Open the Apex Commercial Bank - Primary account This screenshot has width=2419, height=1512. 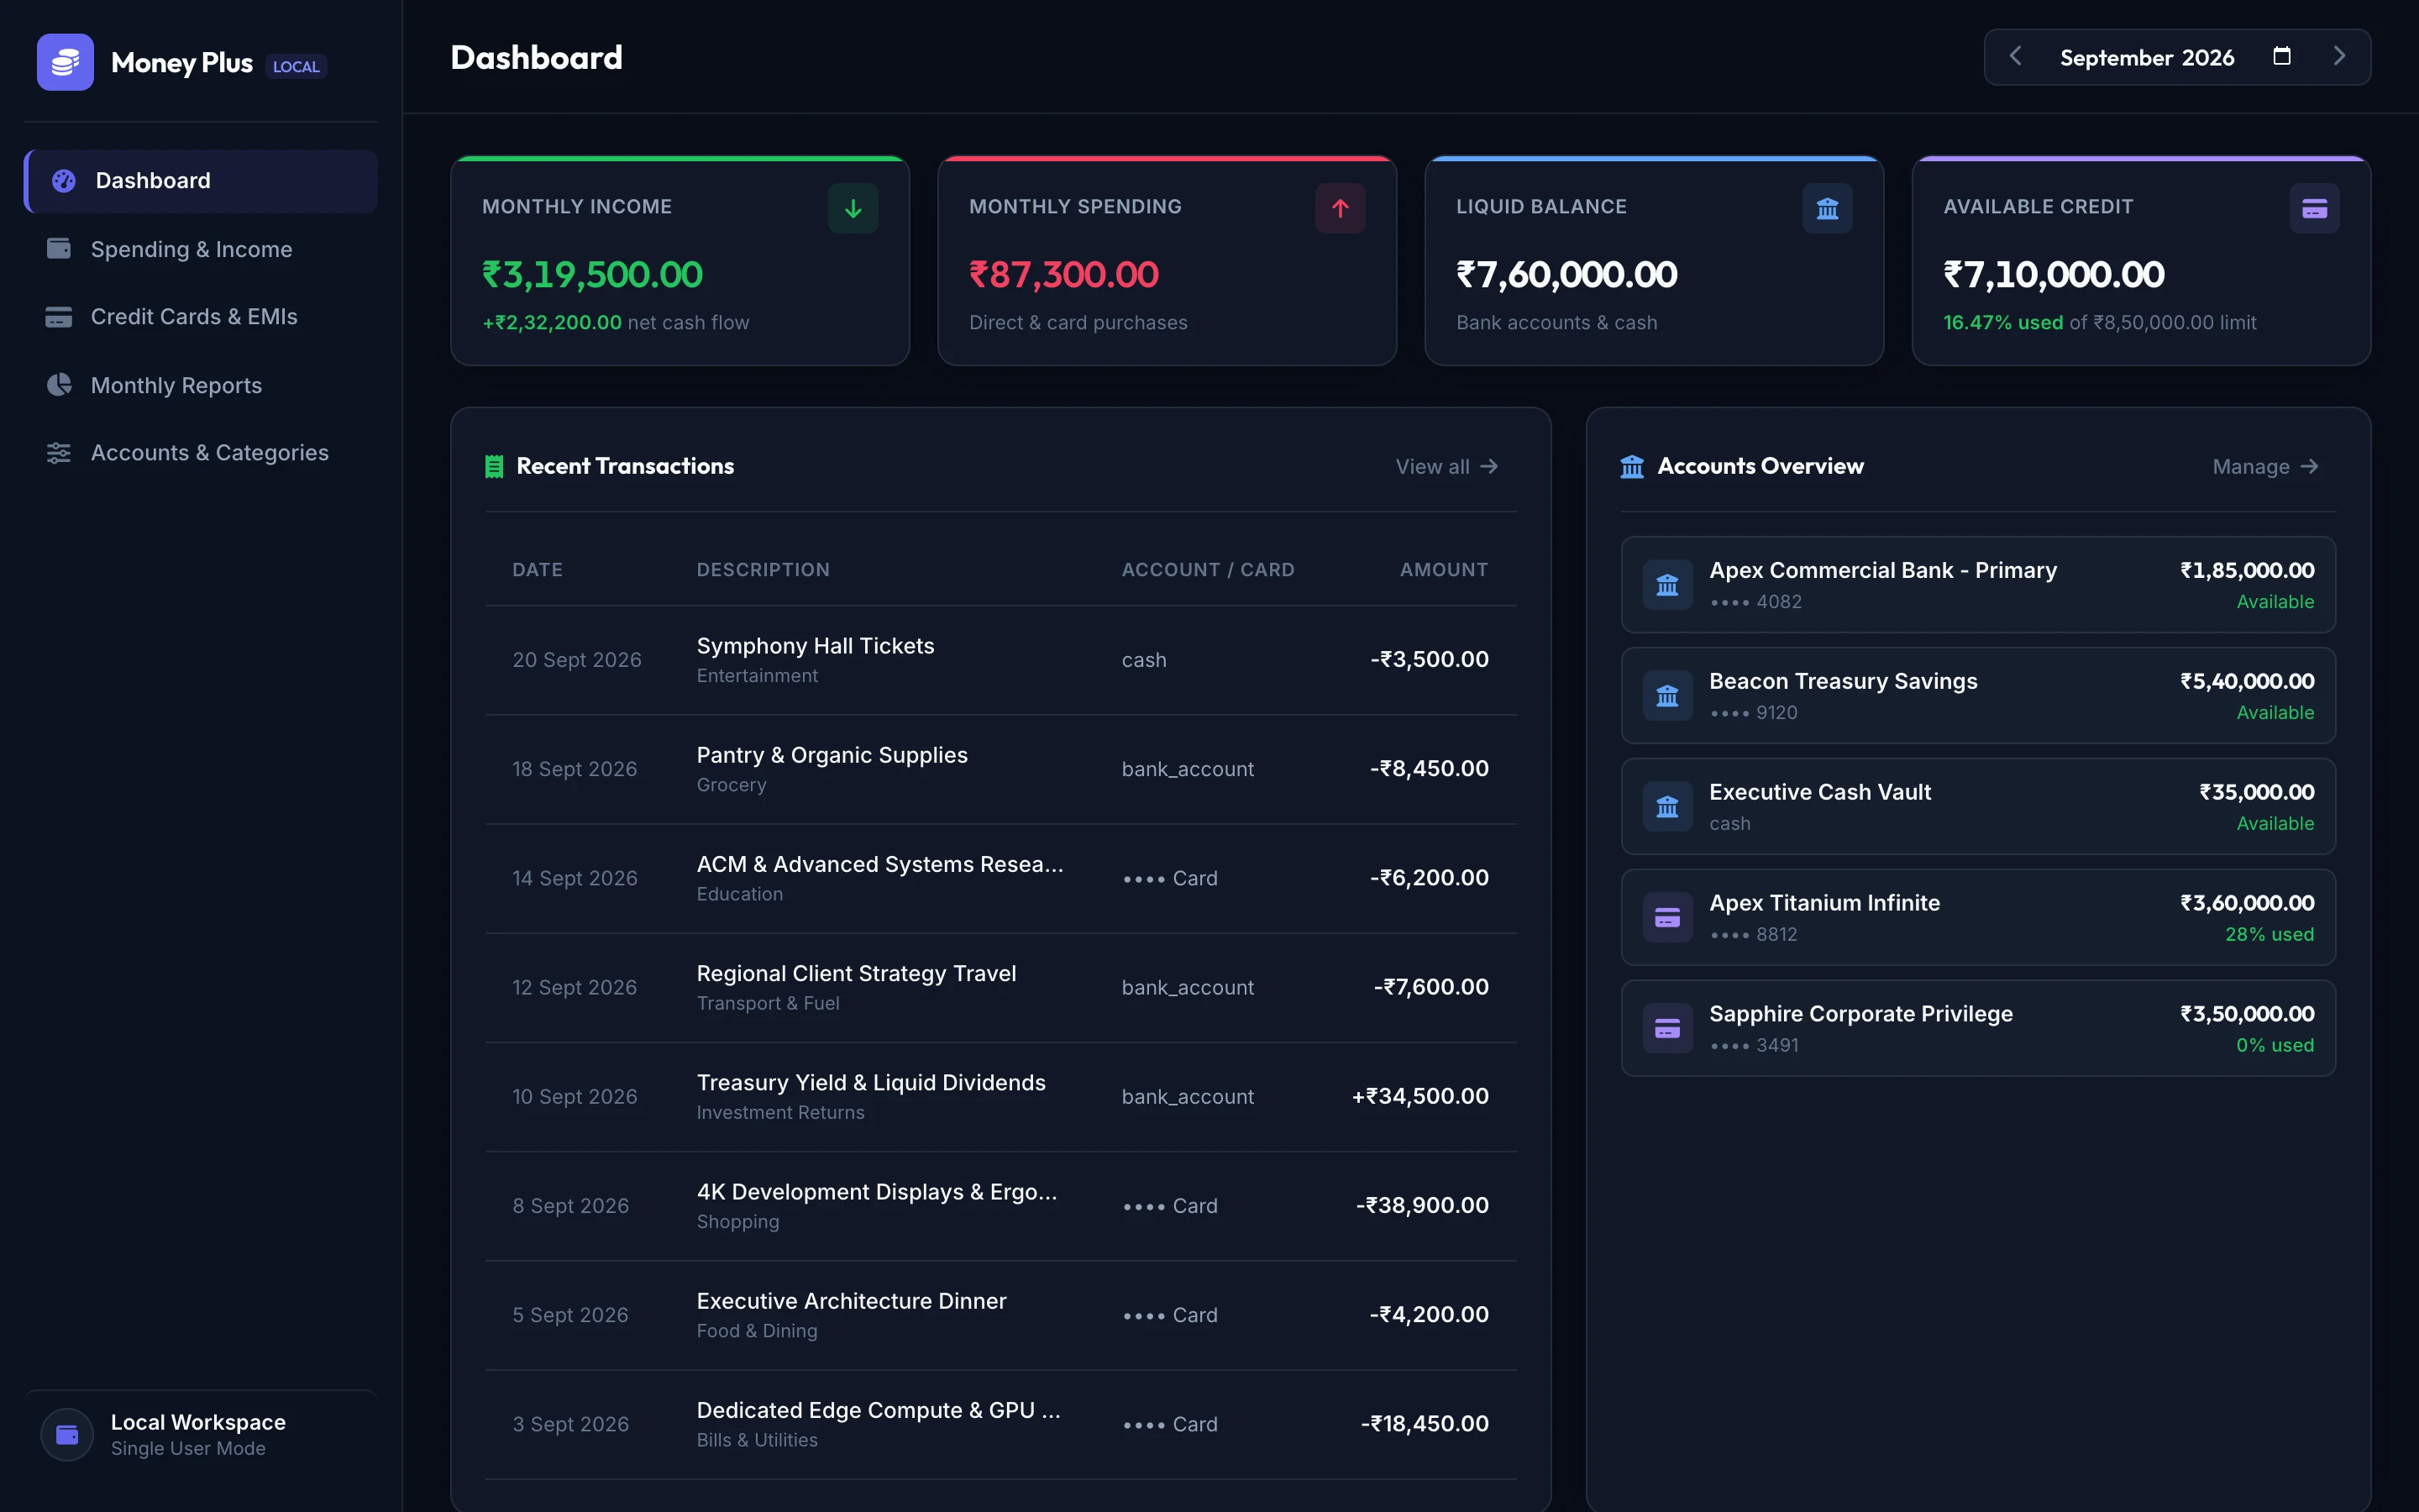click(1978, 585)
